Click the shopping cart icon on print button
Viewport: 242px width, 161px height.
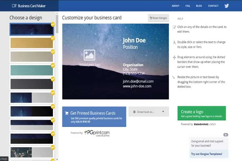tap(67, 113)
